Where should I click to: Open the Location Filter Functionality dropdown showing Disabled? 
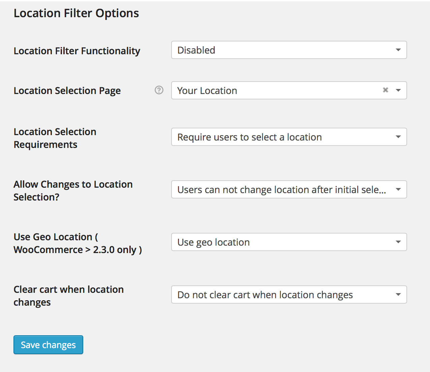pos(289,50)
